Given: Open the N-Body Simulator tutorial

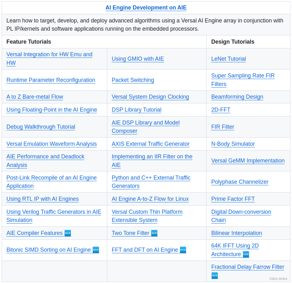Looking at the screenshot, I should click(233, 144).
